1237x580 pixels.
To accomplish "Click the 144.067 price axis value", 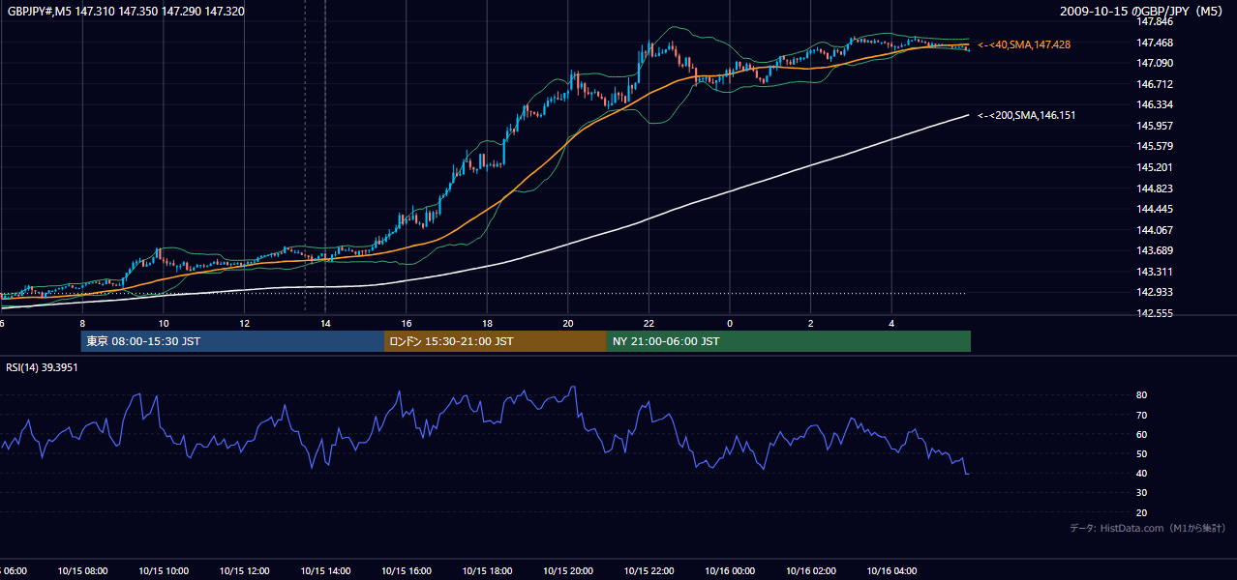I will click(x=1154, y=230).
